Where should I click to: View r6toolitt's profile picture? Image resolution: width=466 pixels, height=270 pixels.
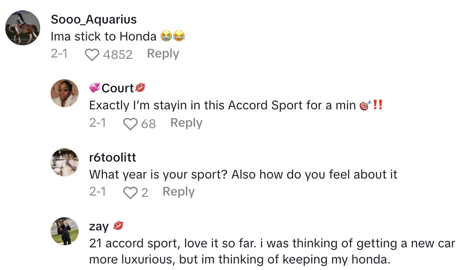(x=65, y=162)
